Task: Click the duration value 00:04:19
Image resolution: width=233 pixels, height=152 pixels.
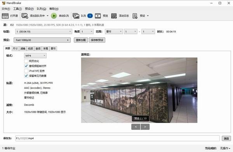Action: coord(171,31)
